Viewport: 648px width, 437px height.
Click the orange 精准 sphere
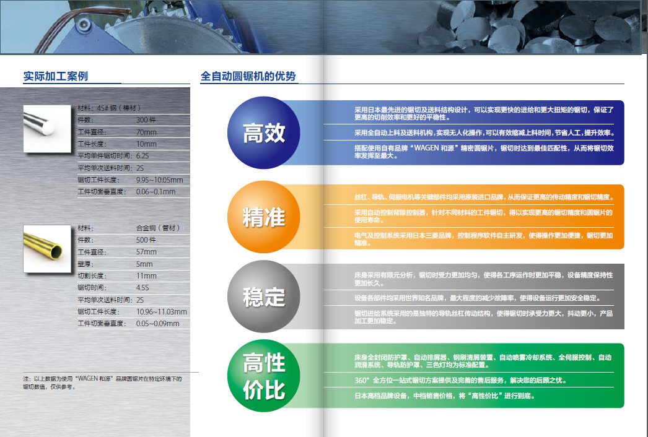coord(264,217)
